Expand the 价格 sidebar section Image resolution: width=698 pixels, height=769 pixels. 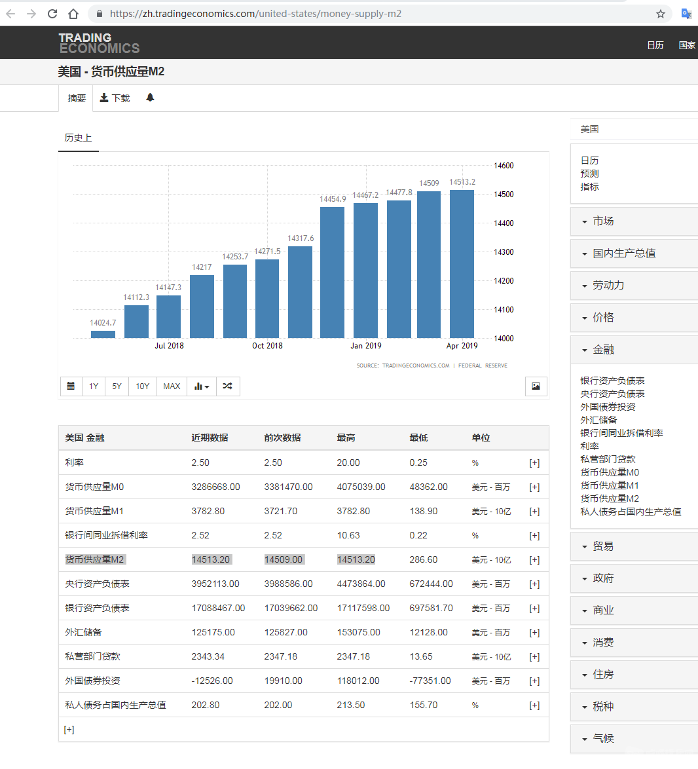(634, 318)
